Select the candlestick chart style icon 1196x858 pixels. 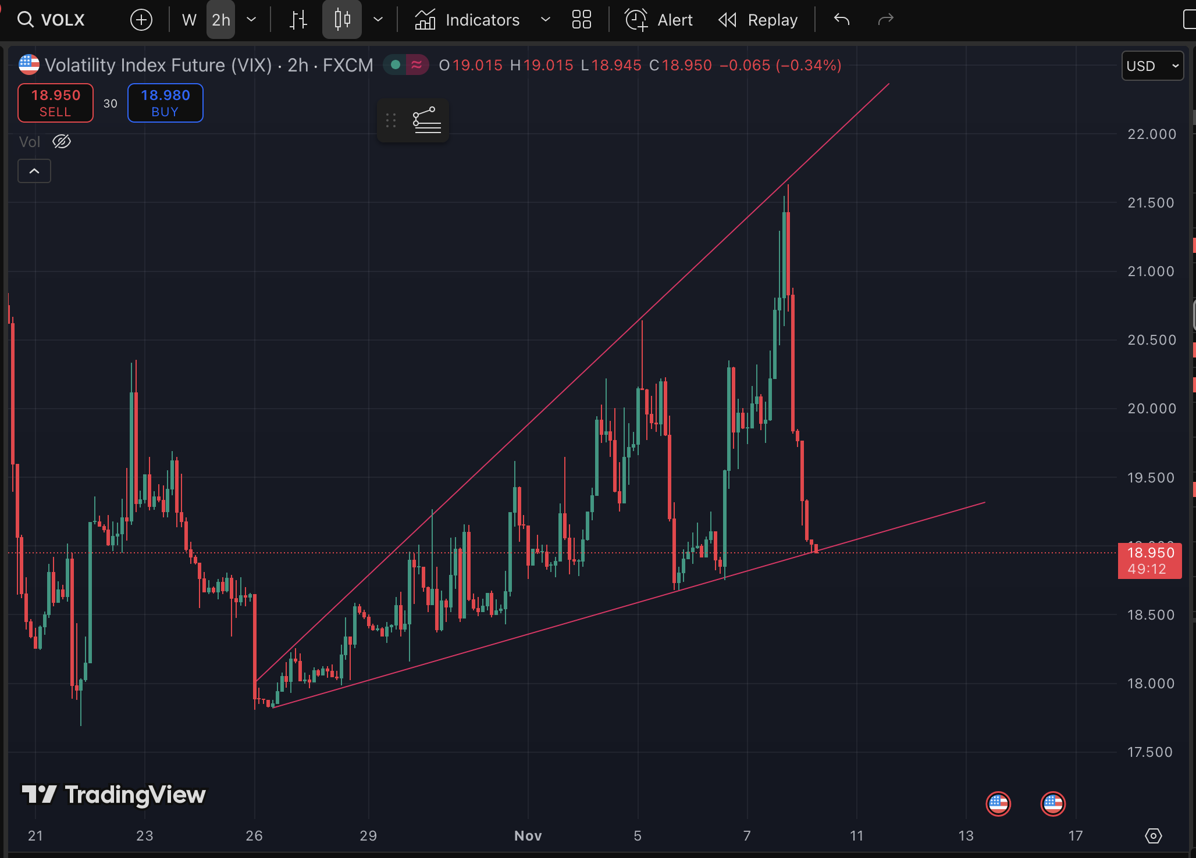(x=342, y=20)
